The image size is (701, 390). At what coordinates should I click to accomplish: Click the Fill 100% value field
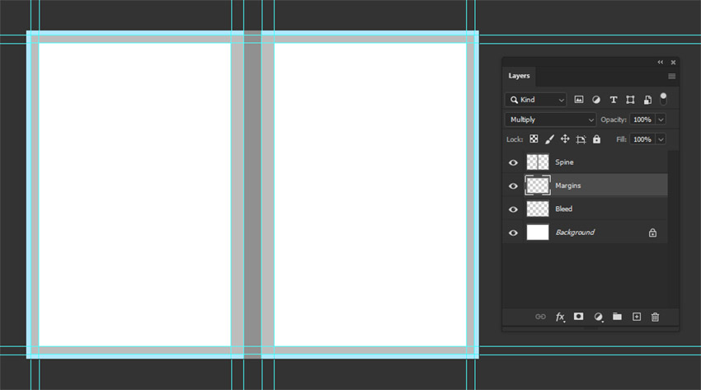[642, 139]
